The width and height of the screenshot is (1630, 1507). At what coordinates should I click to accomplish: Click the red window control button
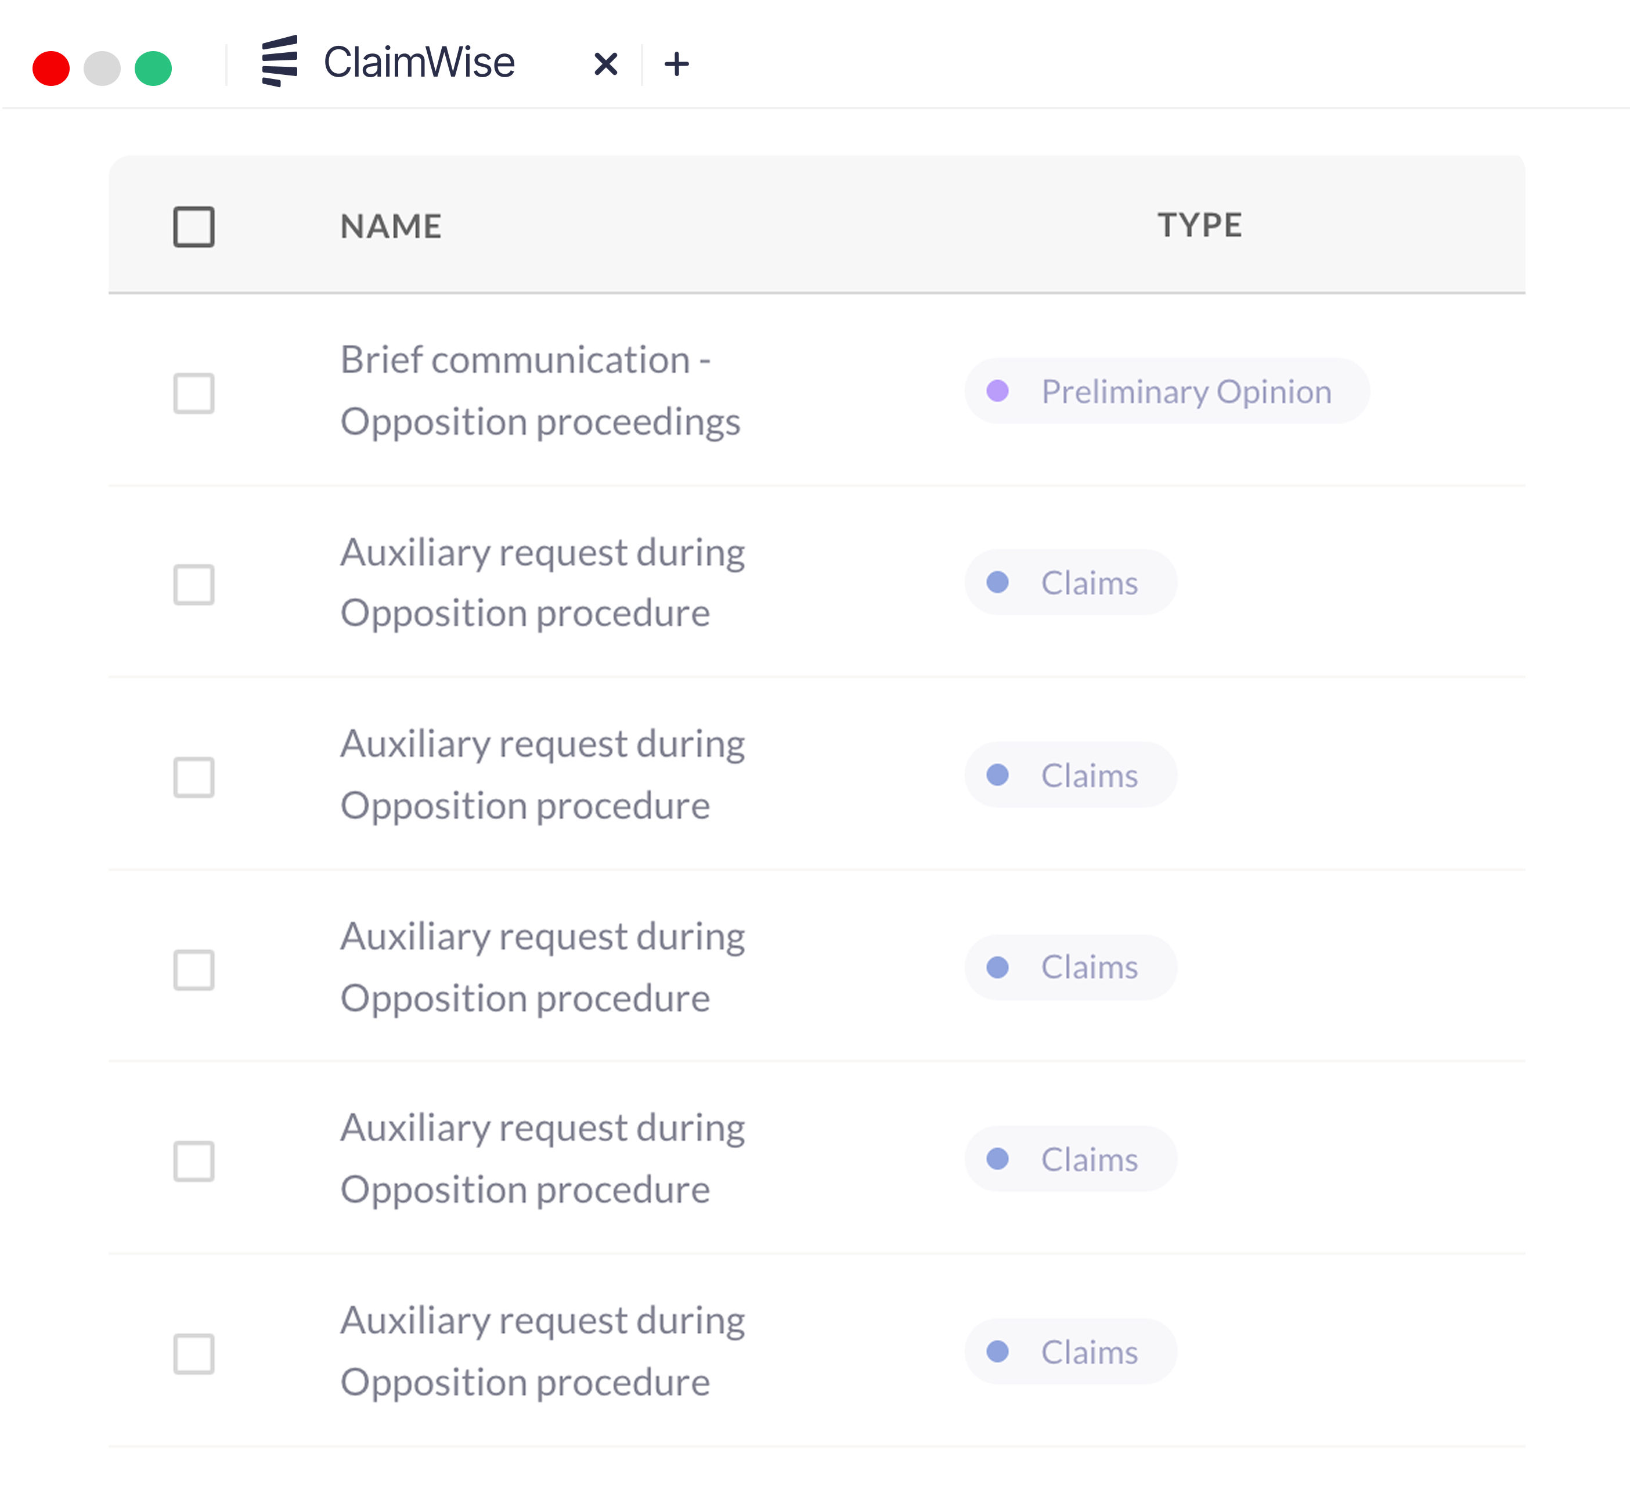pyautogui.click(x=51, y=68)
